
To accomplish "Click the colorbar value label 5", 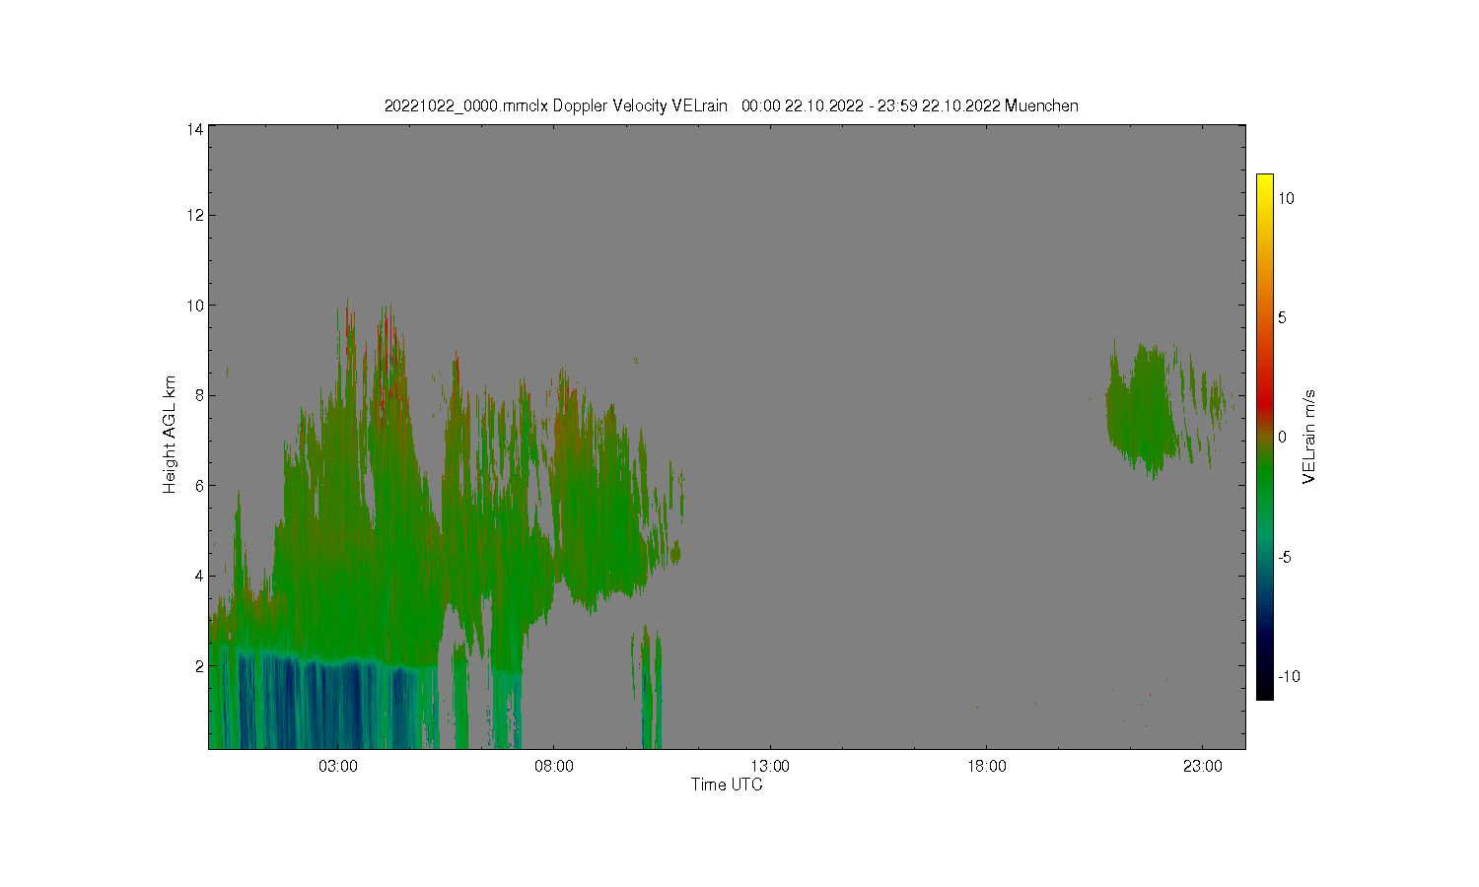I will 1283,317.
